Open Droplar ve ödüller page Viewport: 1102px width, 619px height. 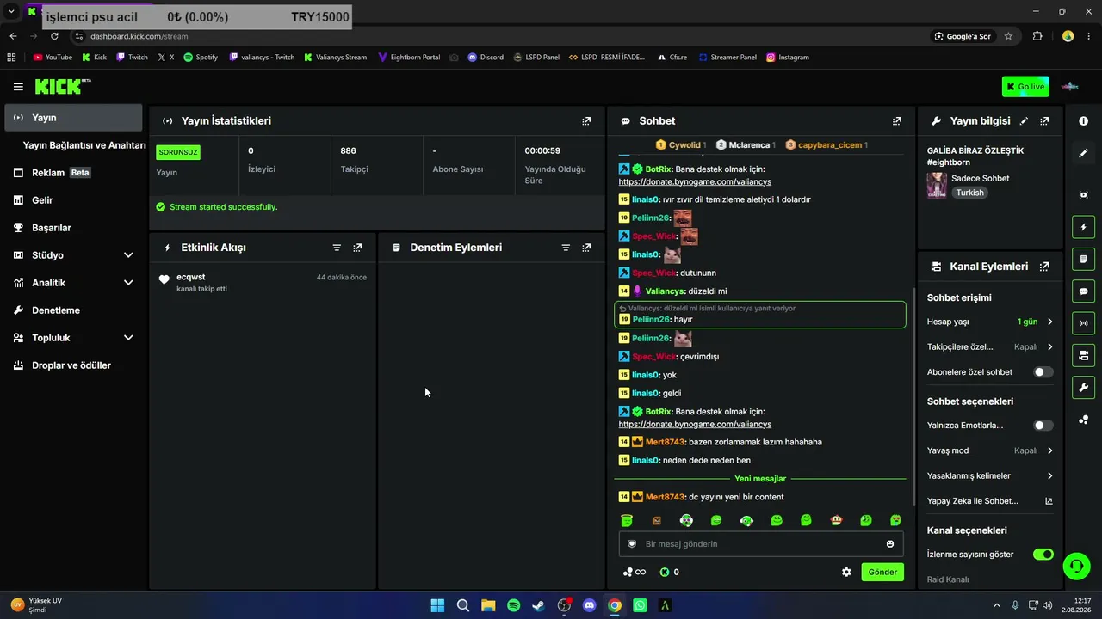point(73,365)
